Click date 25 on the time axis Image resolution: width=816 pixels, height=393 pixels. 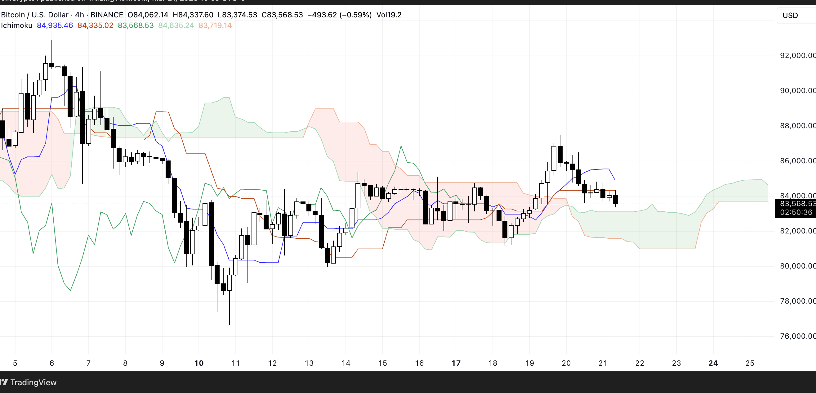tap(750, 363)
